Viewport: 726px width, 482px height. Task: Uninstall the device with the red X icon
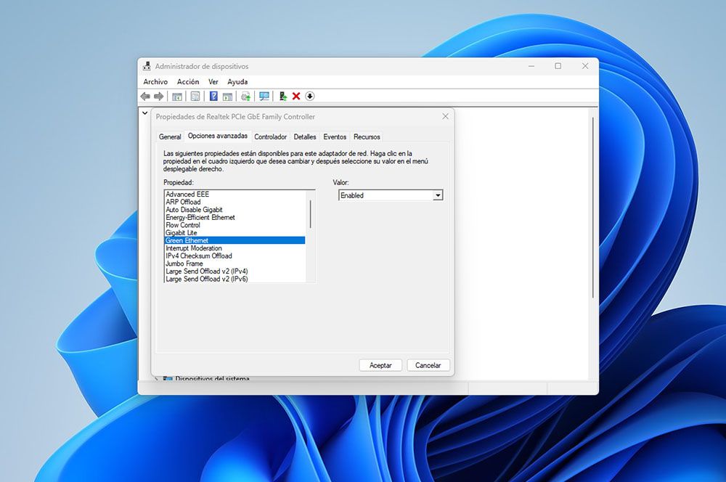pos(296,97)
